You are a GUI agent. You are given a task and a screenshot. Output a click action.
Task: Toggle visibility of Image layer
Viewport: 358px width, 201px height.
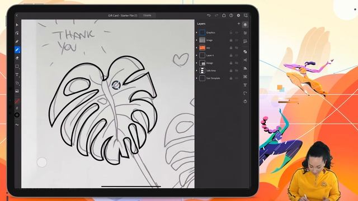click(237, 40)
